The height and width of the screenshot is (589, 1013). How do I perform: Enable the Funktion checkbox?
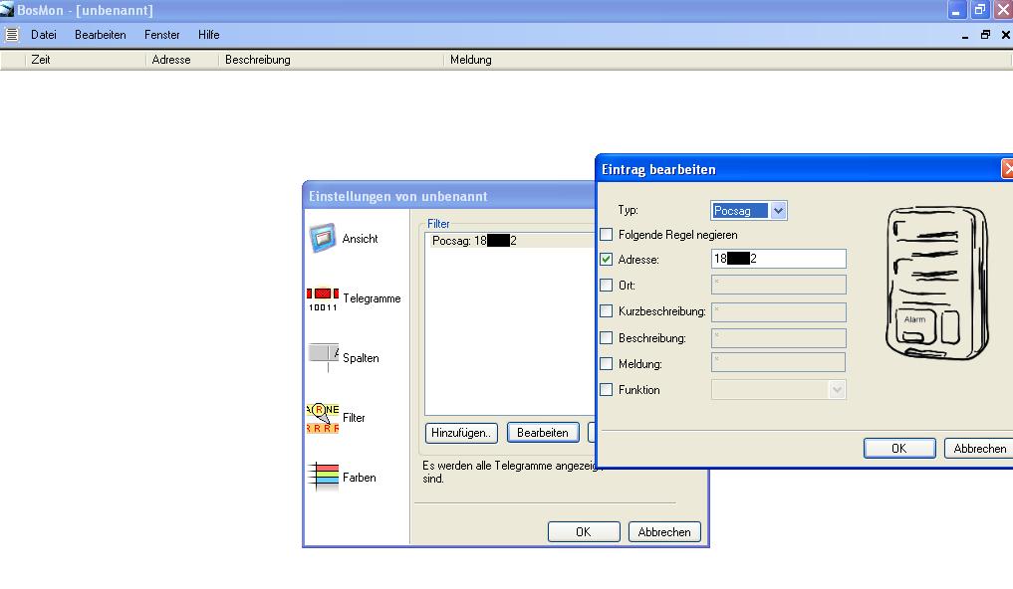coord(606,390)
